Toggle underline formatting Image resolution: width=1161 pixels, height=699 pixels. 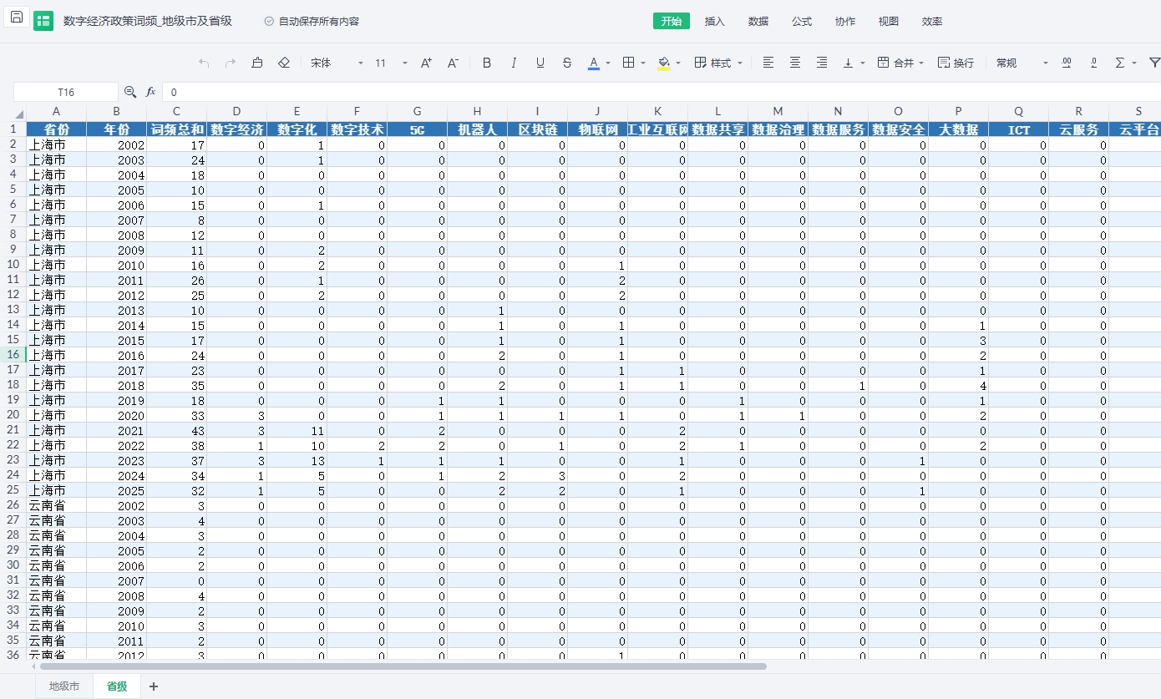click(x=540, y=63)
